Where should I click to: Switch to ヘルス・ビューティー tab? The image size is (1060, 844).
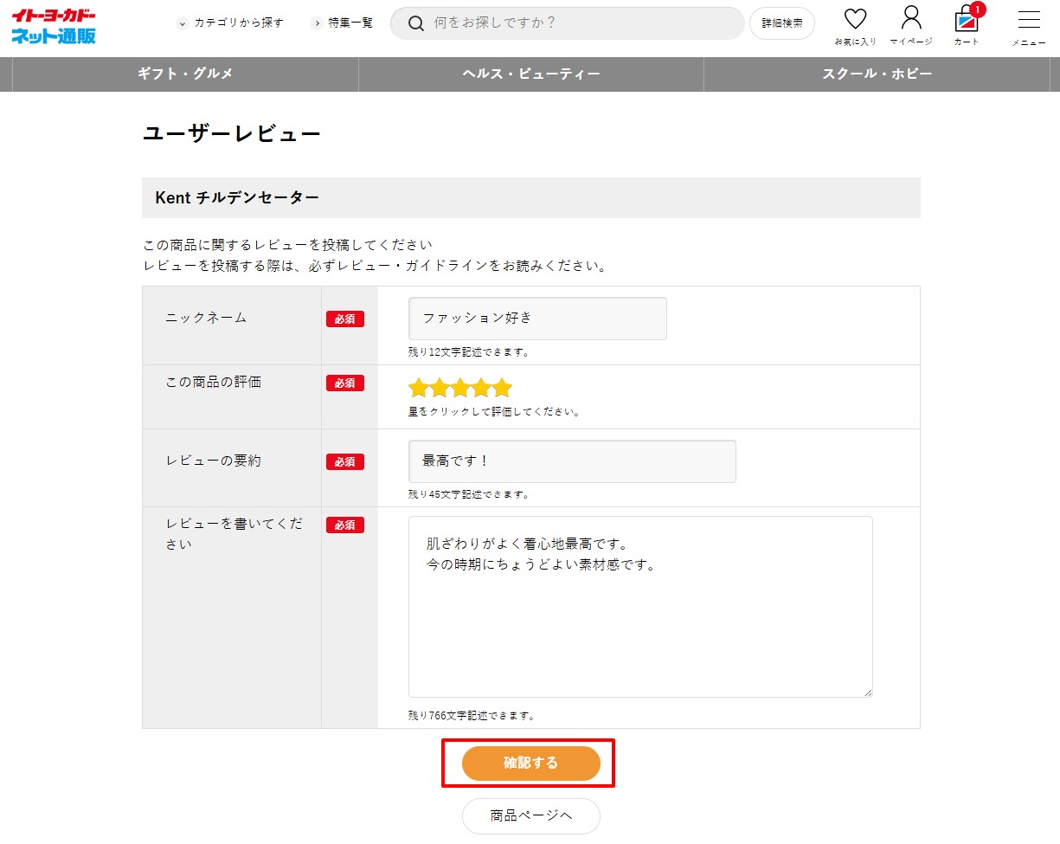coord(530,74)
